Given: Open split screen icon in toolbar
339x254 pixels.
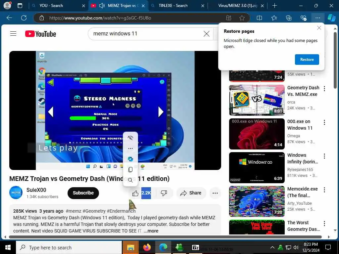Looking at the screenshot, I should click(259, 18).
